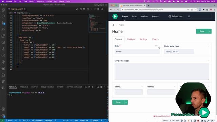Screen dimensions: 217x122
Task: Click Prettier in the status bar
Action: tap(94, 121)
